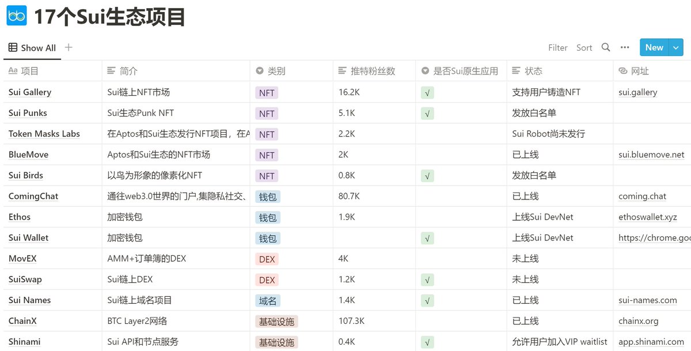The height and width of the screenshot is (351, 691).
Task: Open the sui-names.com link
Action: coord(648,300)
